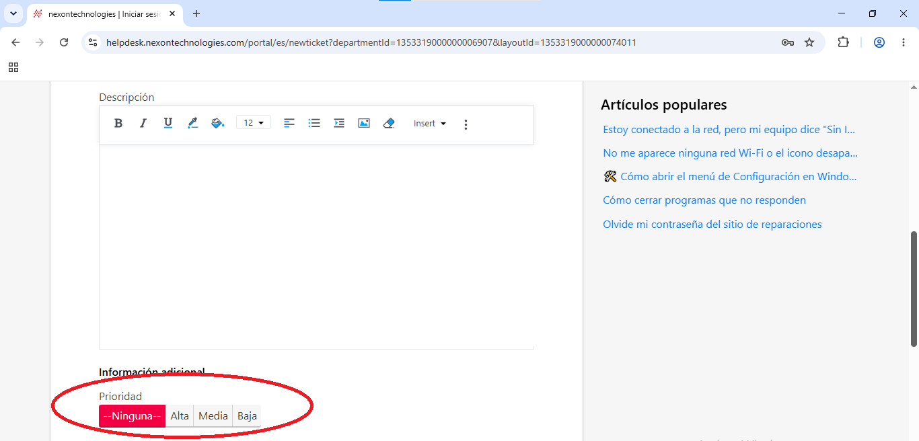Screen dimensions: 919x441
Task: Select the nexontechnologies browser tab
Action: click(x=104, y=13)
